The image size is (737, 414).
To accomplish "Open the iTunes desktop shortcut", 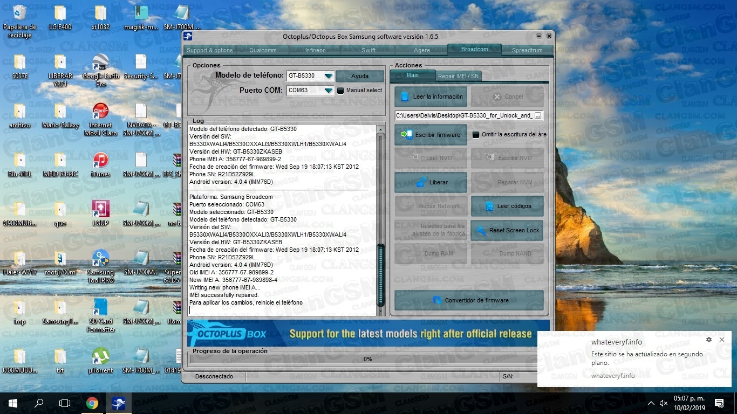I will click(x=100, y=164).
